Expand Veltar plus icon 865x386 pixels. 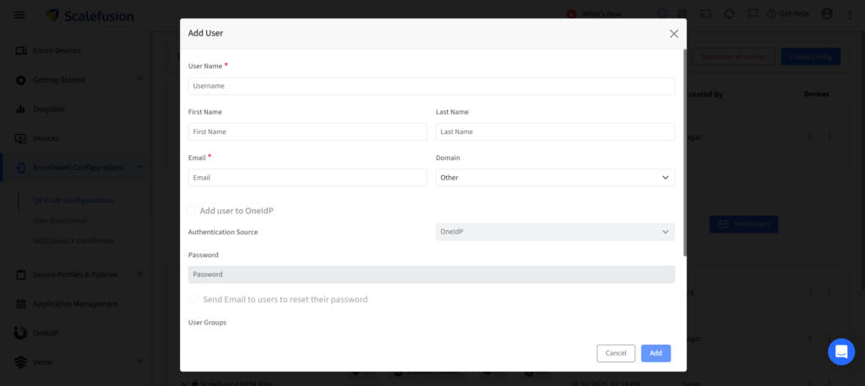pos(139,362)
